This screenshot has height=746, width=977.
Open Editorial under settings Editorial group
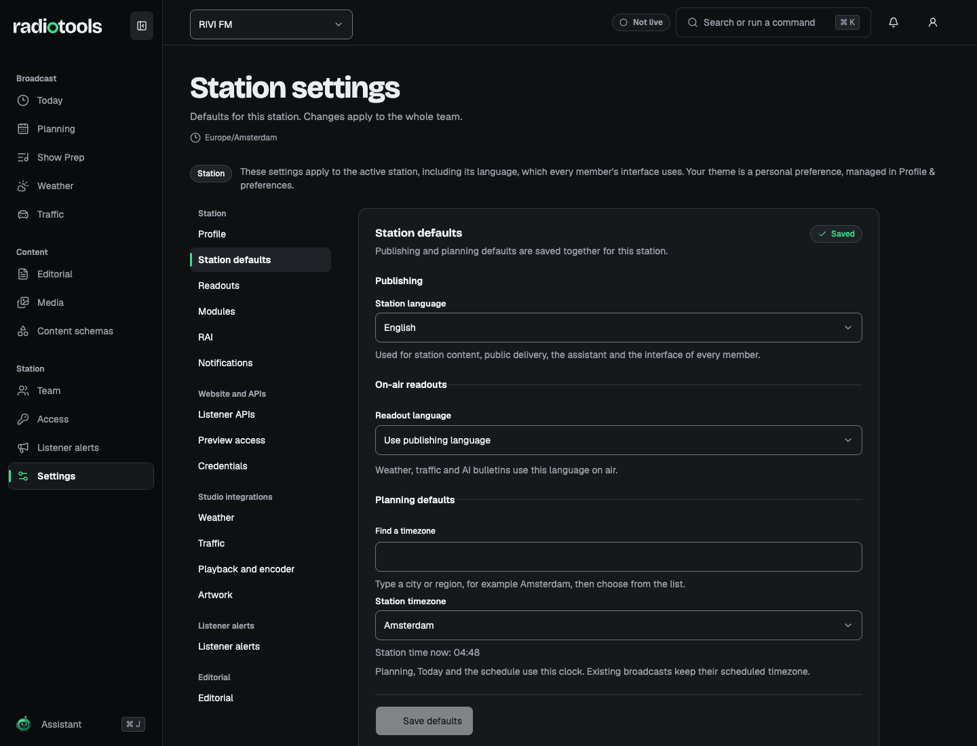[x=261, y=698]
